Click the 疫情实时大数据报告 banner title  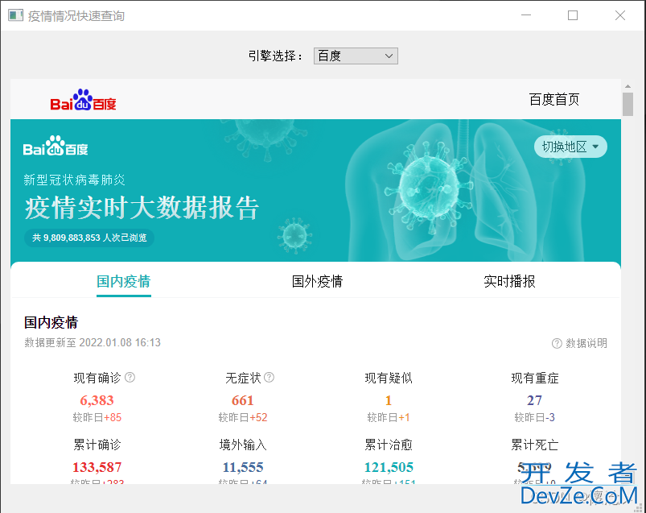(142, 208)
